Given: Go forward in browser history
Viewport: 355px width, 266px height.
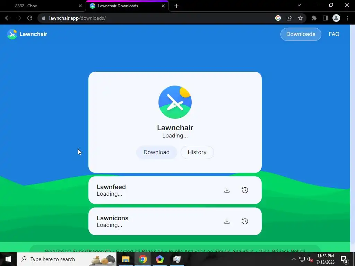Looking at the screenshot, I should (x=19, y=18).
